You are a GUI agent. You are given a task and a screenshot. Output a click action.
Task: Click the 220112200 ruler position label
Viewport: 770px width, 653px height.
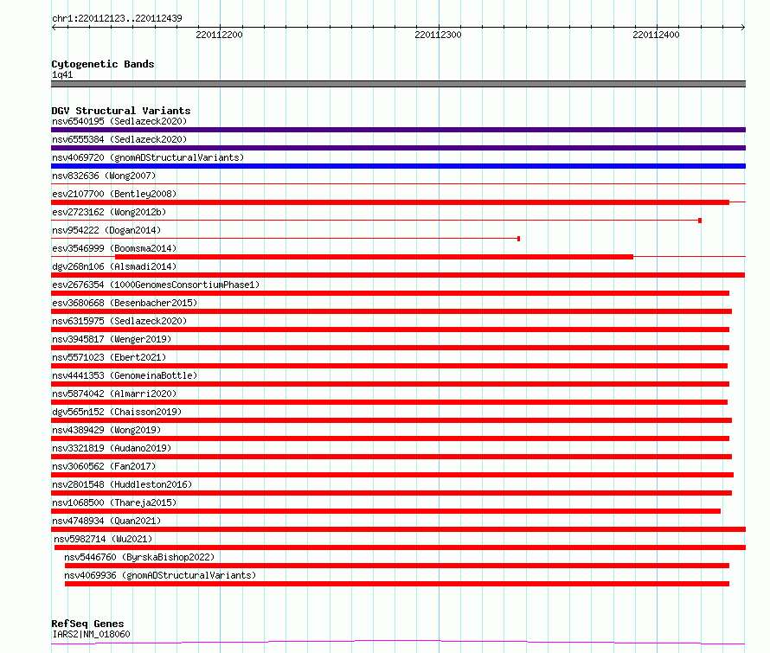tap(219, 35)
